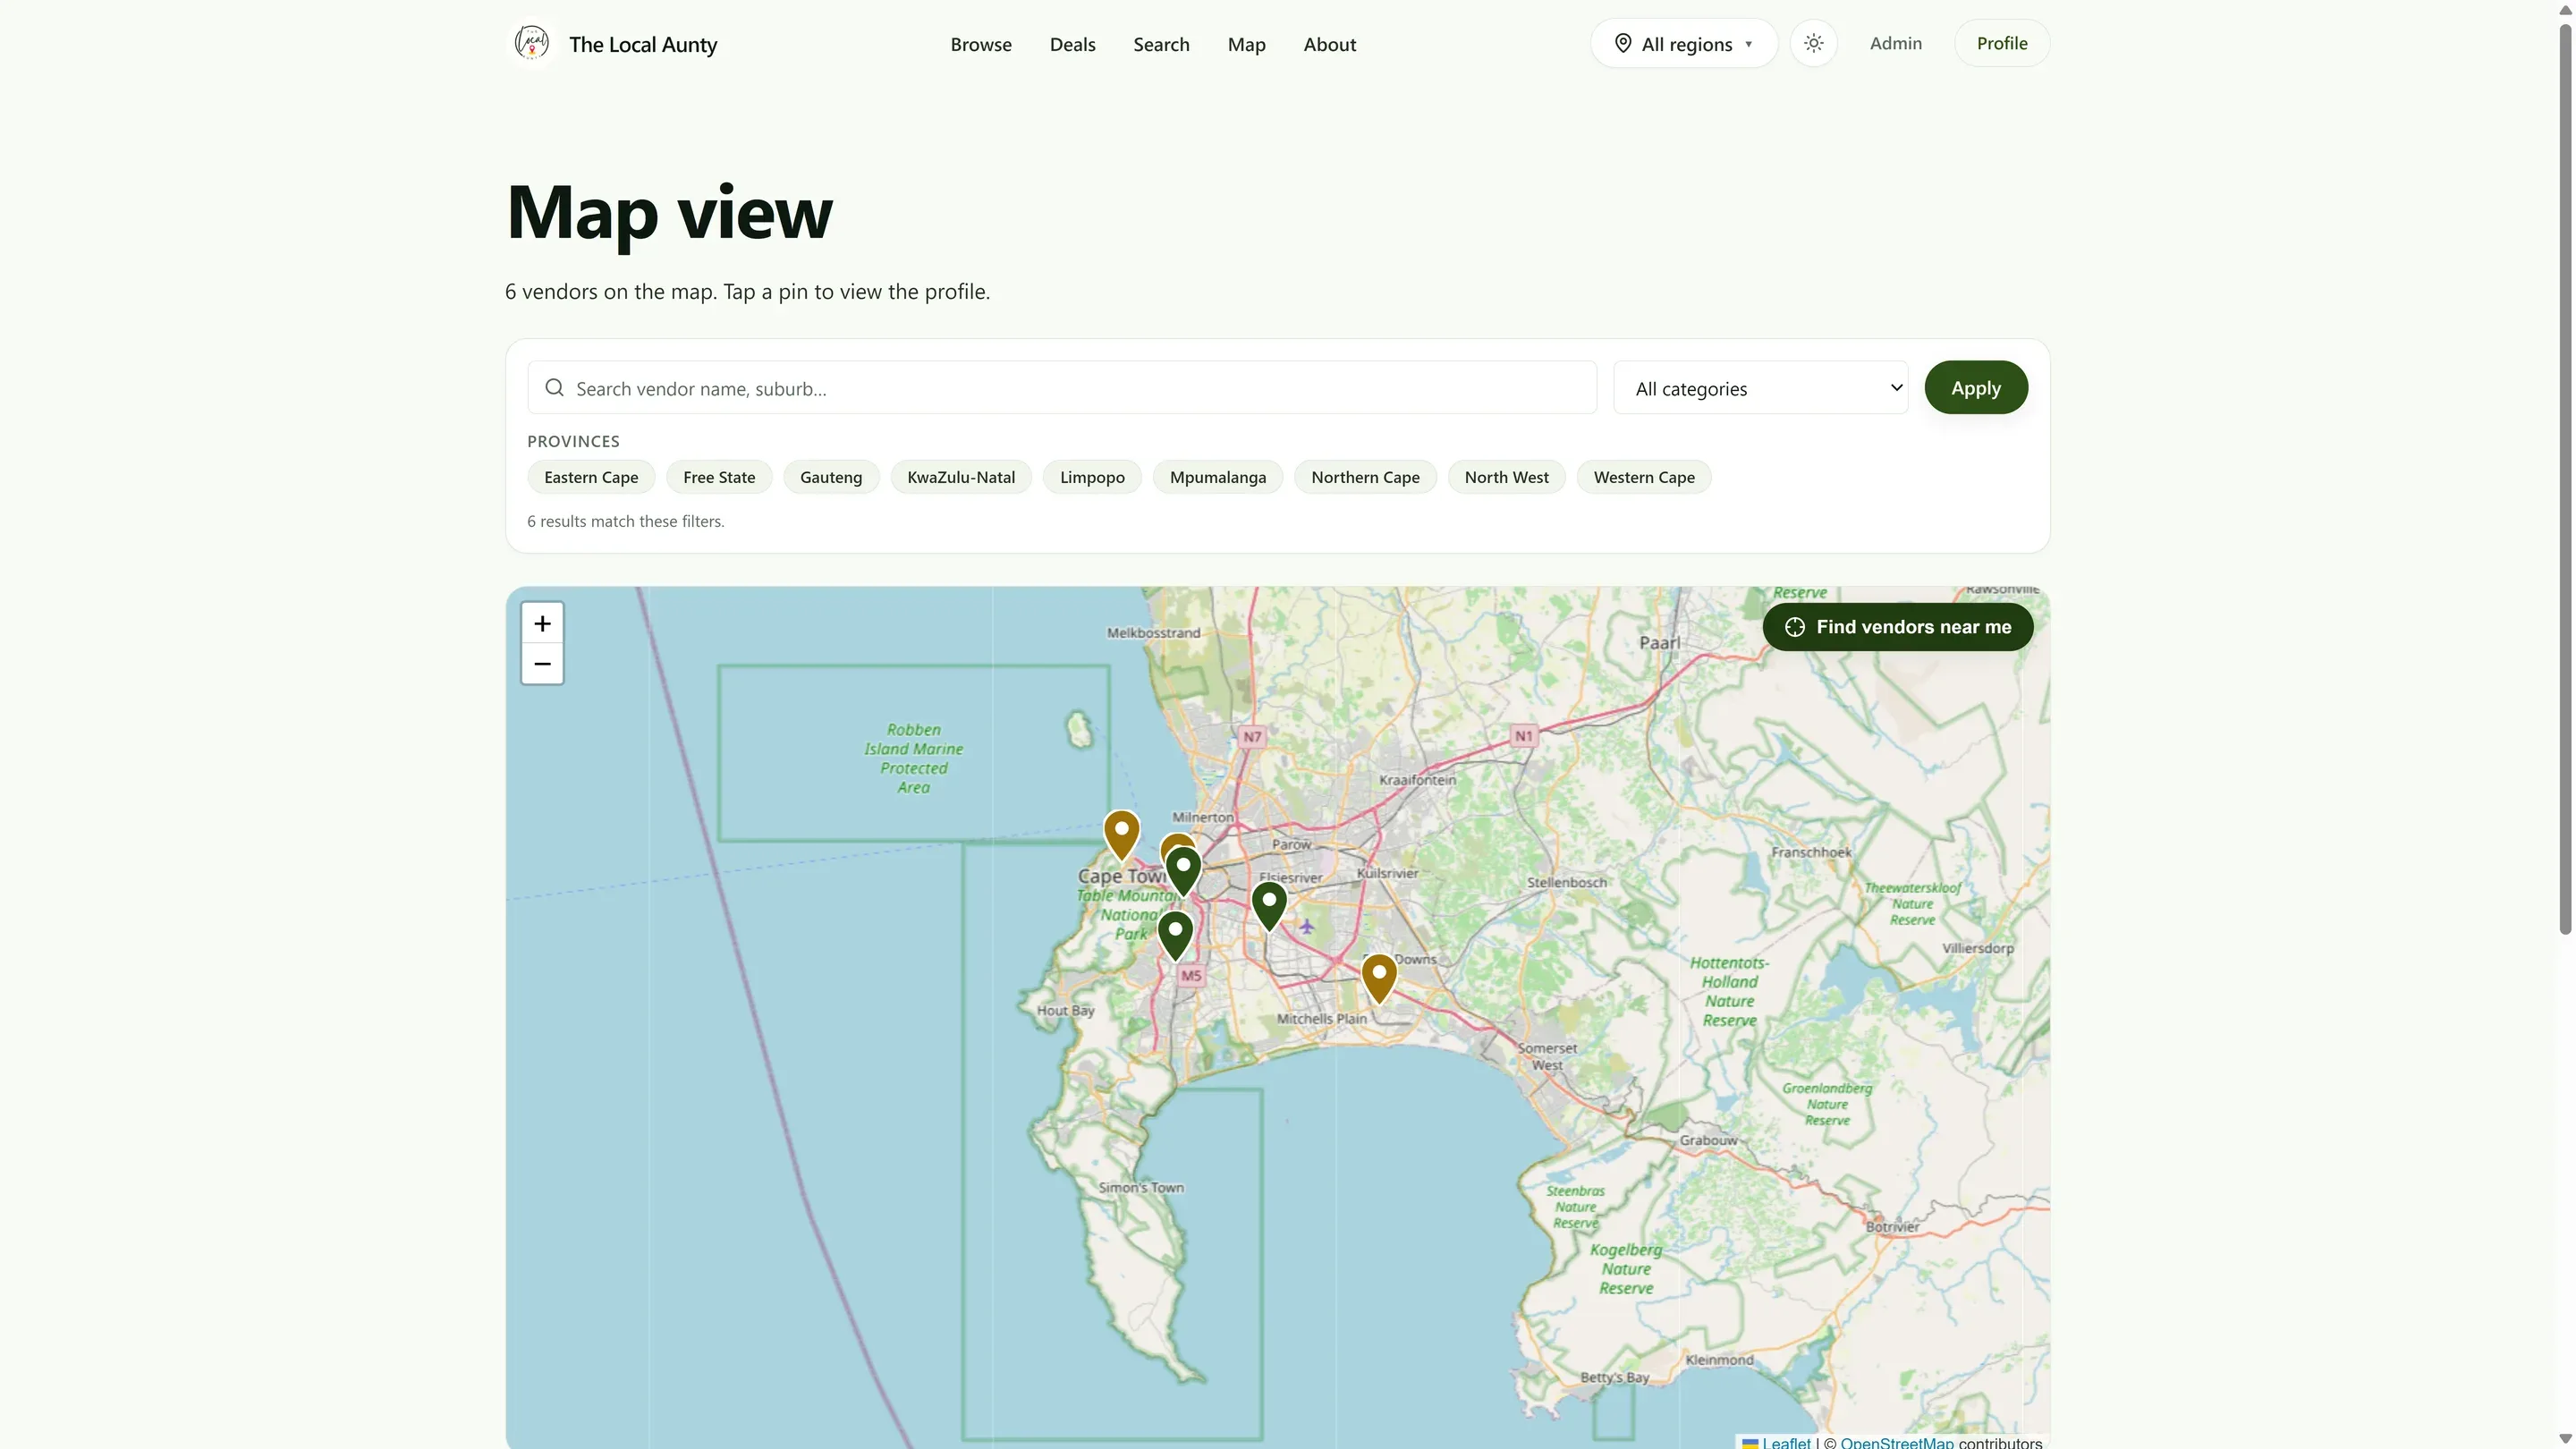Click the Simon's Town label on map
The width and height of the screenshot is (2576, 1449).
pyautogui.click(x=1141, y=1188)
